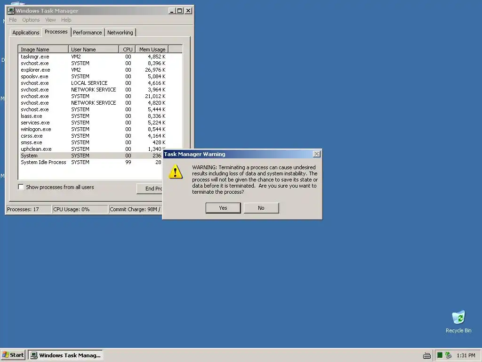
Task: Click the CPU Usage: 0% status entry
Action: 80,209
